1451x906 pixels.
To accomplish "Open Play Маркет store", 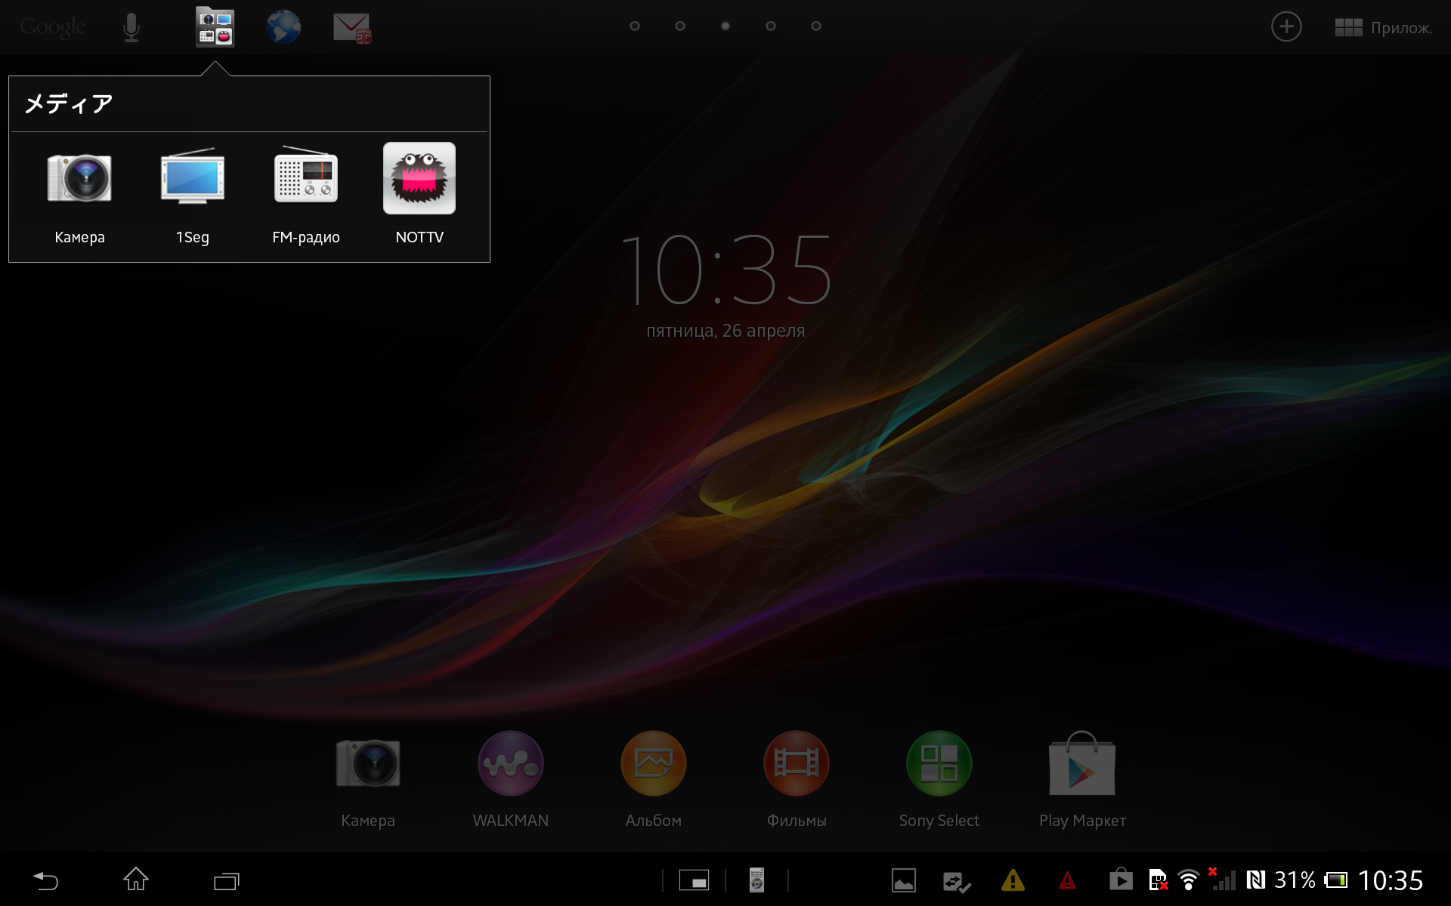I will coord(1081,764).
